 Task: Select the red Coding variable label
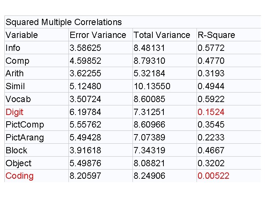click(20, 176)
